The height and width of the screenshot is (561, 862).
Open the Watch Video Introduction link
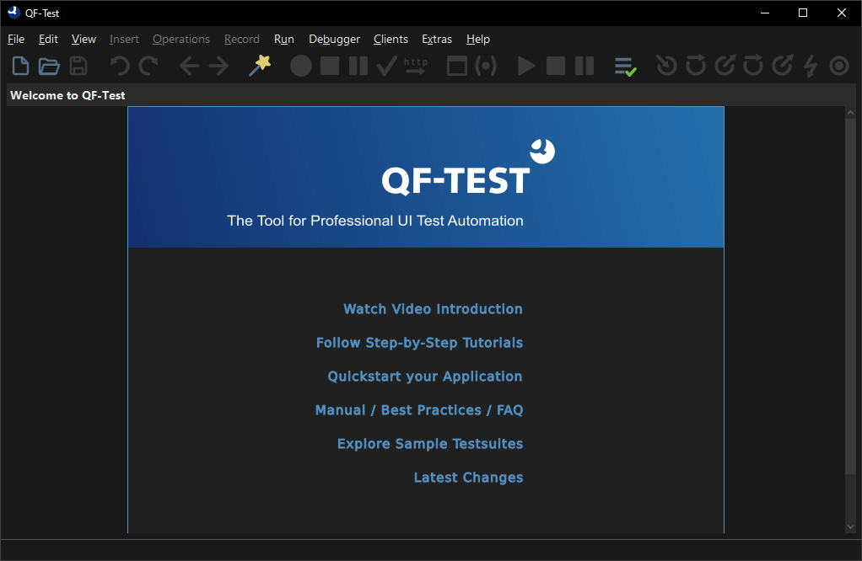point(433,309)
